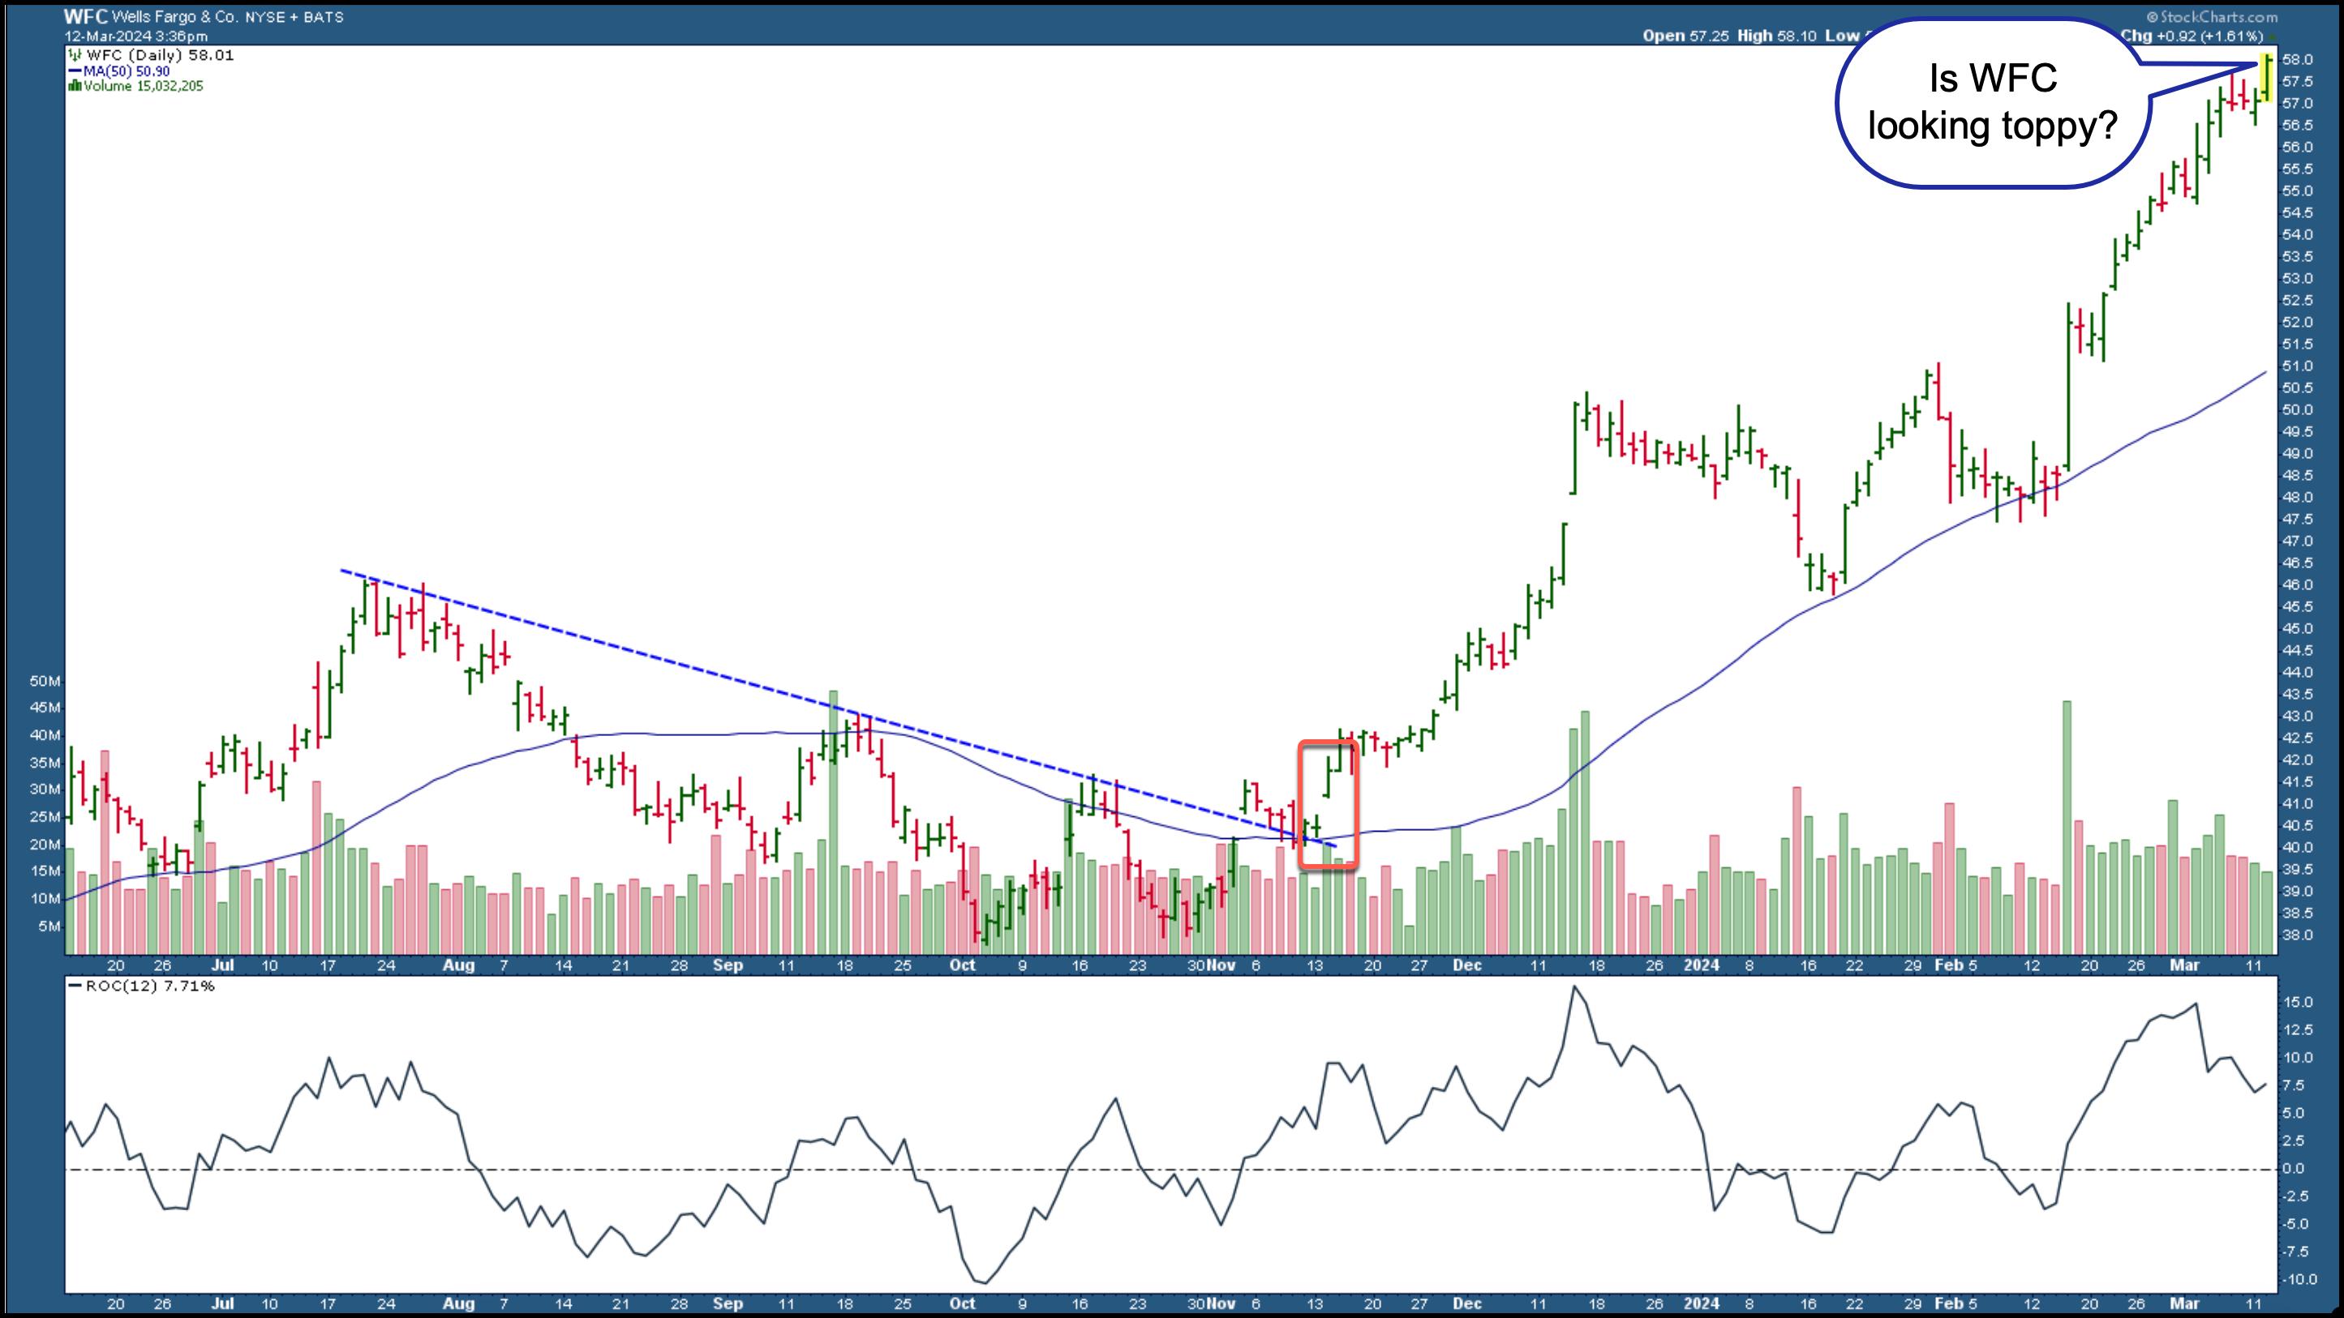Click the Volume 15,032,205 legend label
The width and height of the screenshot is (2344, 1318).
(143, 87)
